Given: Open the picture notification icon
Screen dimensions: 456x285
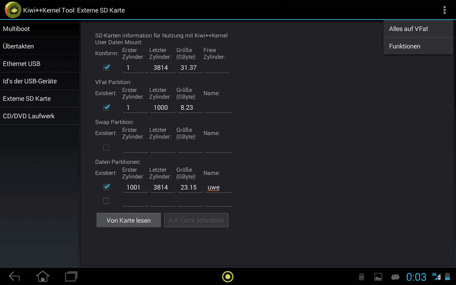Looking at the screenshot, I should [x=378, y=276].
